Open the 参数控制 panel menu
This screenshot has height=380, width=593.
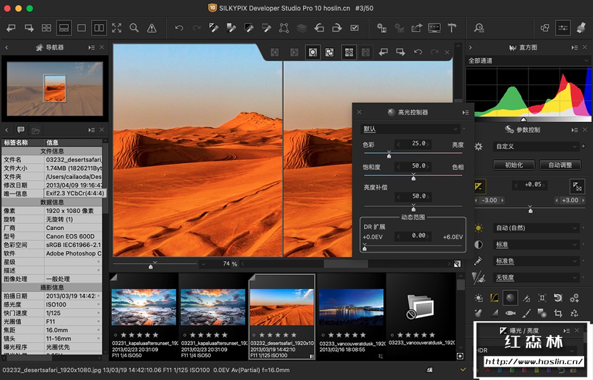575,130
